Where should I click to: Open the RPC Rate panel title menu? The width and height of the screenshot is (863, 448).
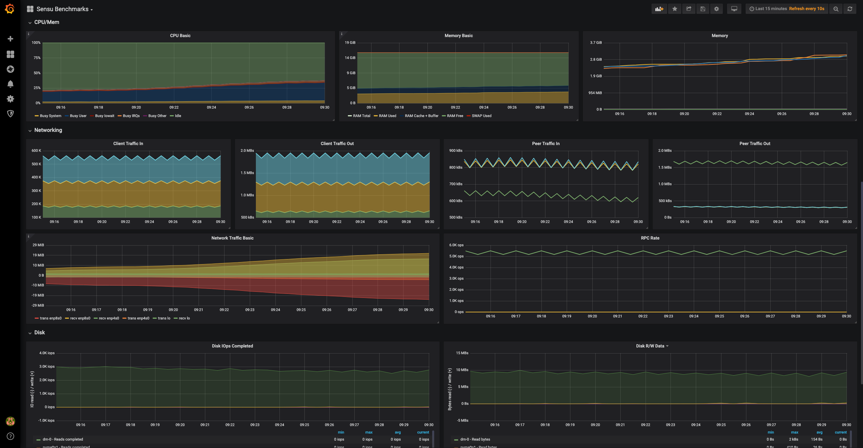650,238
